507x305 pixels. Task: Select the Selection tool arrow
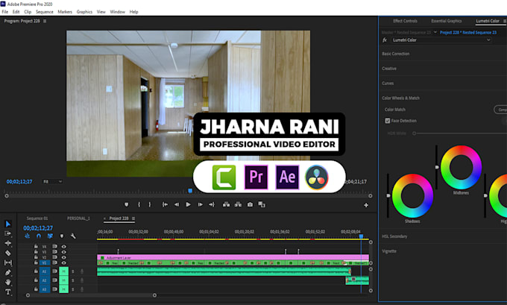point(8,224)
